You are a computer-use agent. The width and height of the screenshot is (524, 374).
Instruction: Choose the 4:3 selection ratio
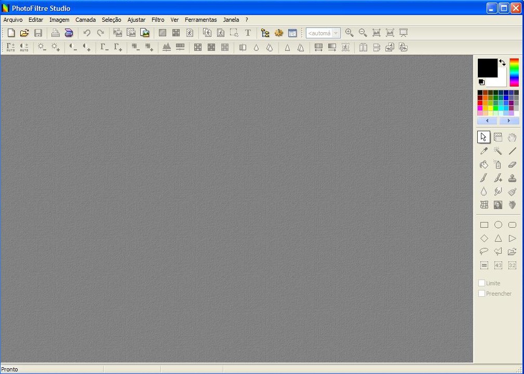[x=498, y=266]
